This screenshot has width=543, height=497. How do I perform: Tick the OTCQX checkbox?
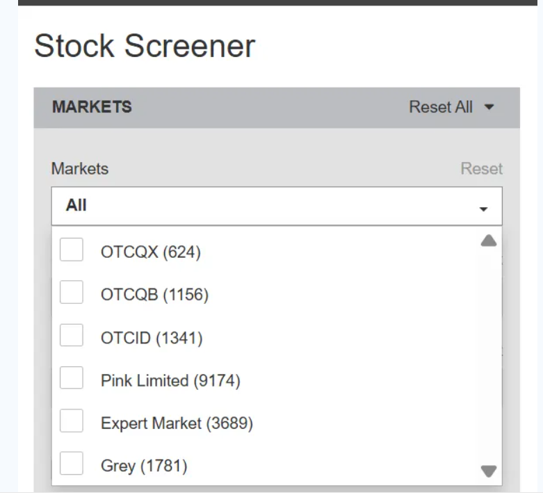[71, 250]
